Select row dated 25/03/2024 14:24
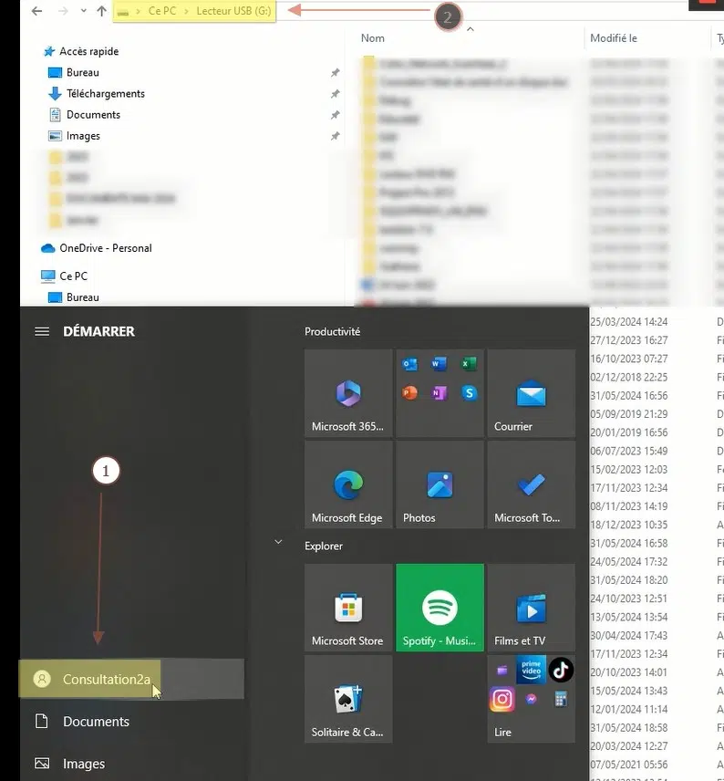The height and width of the screenshot is (781, 724). point(629,322)
